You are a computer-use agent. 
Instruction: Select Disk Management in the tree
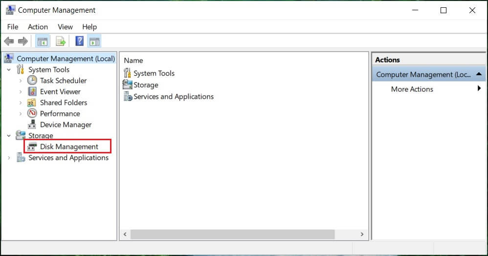[69, 147]
